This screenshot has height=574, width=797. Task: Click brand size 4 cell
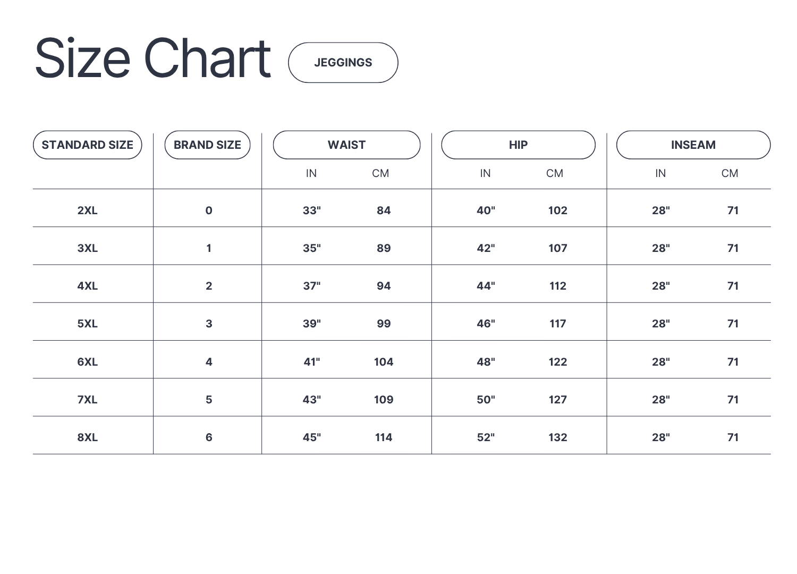pos(209,362)
